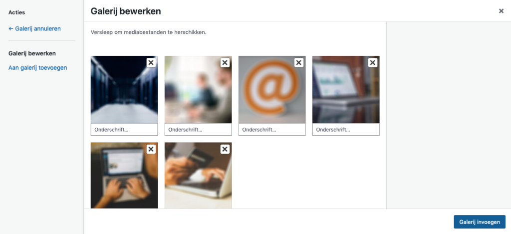Click Galerij annuleren back link
Screen dimensions: 511x234
click(34, 28)
